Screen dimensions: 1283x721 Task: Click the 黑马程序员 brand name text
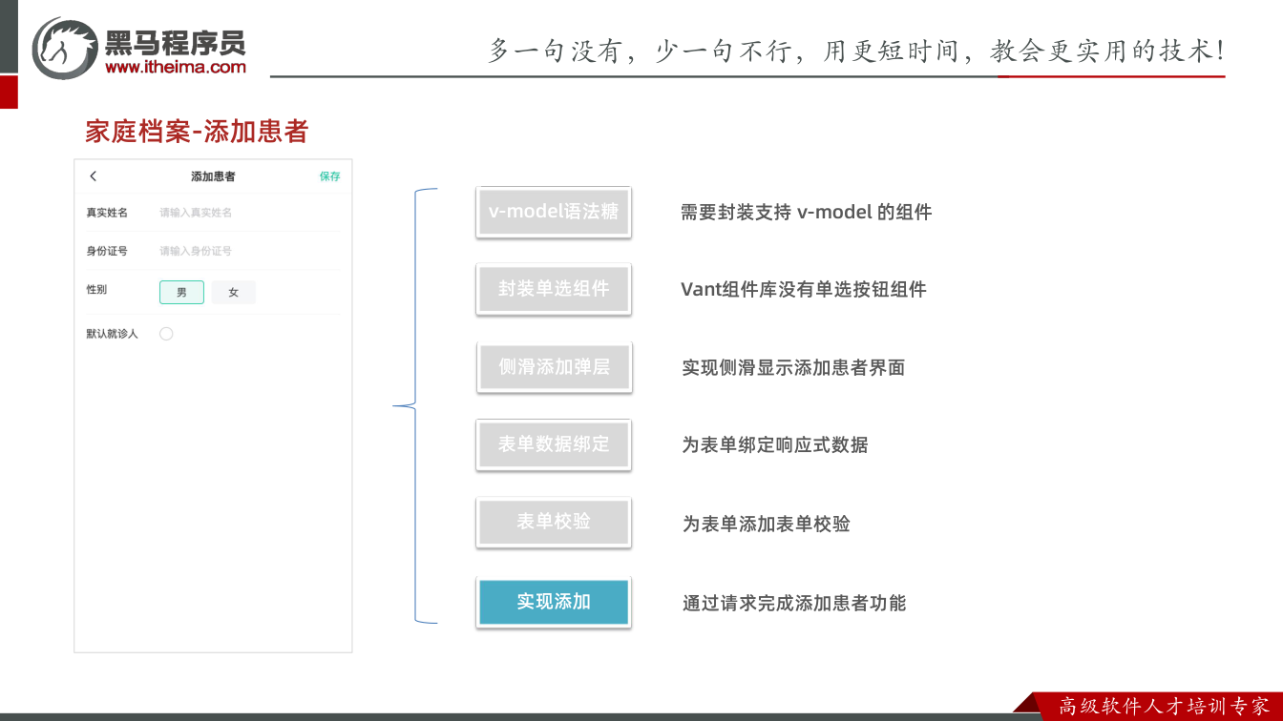click(176, 42)
